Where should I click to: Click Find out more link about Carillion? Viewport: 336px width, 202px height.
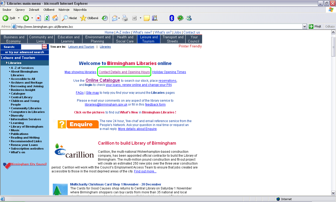(145, 171)
